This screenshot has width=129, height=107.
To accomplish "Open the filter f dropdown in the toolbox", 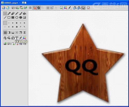I will pos(21,38).
